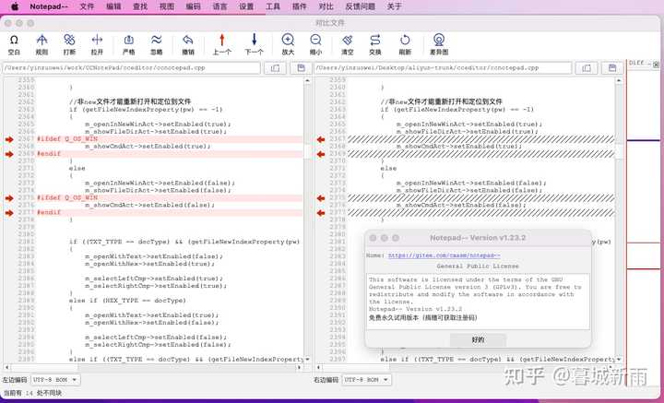The image size is (664, 403).
Task: Open the 关于 menu
Action: point(394,6)
